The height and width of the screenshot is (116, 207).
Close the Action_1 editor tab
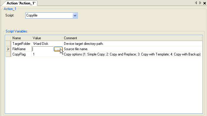(205, 3)
